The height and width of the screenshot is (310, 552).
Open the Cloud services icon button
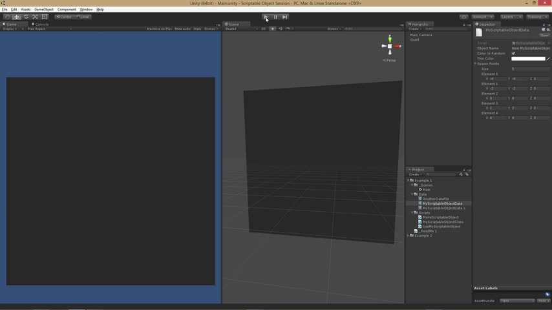click(x=463, y=17)
